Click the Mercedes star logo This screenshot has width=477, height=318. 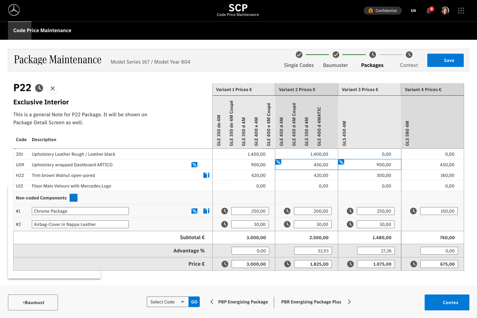point(14,10)
